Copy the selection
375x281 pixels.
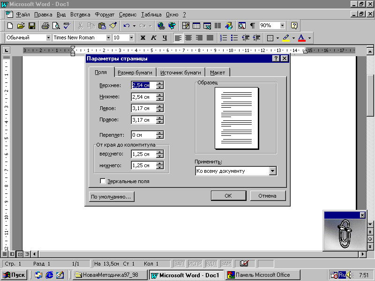[91, 26]
